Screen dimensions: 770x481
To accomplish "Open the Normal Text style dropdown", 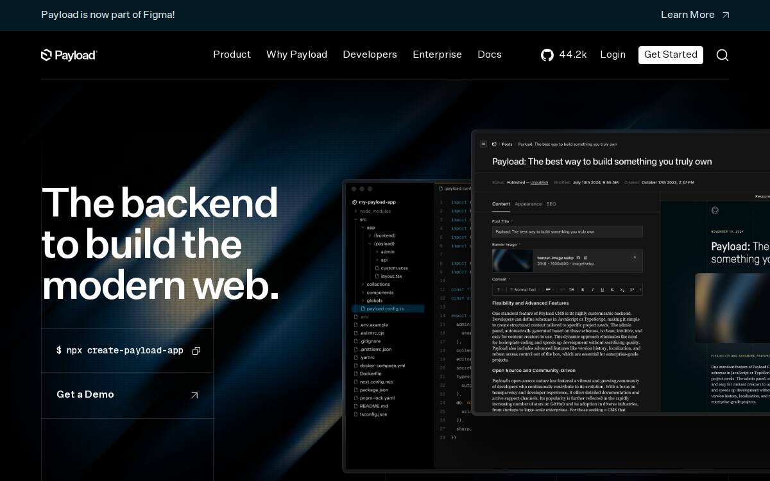I will click(525, 290).
